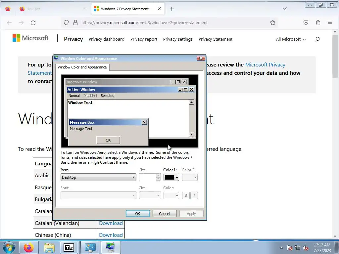Click OK button at dialog bottom

tap(138, 214)
